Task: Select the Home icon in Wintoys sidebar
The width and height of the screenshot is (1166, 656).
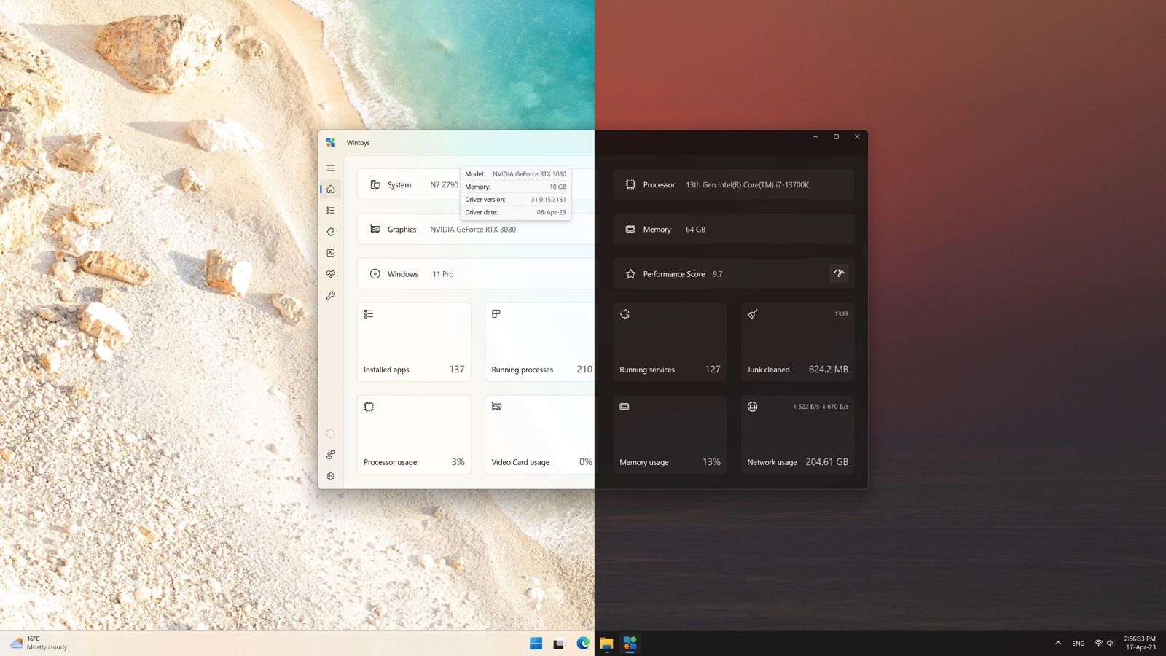Action: tap(331, 190)
